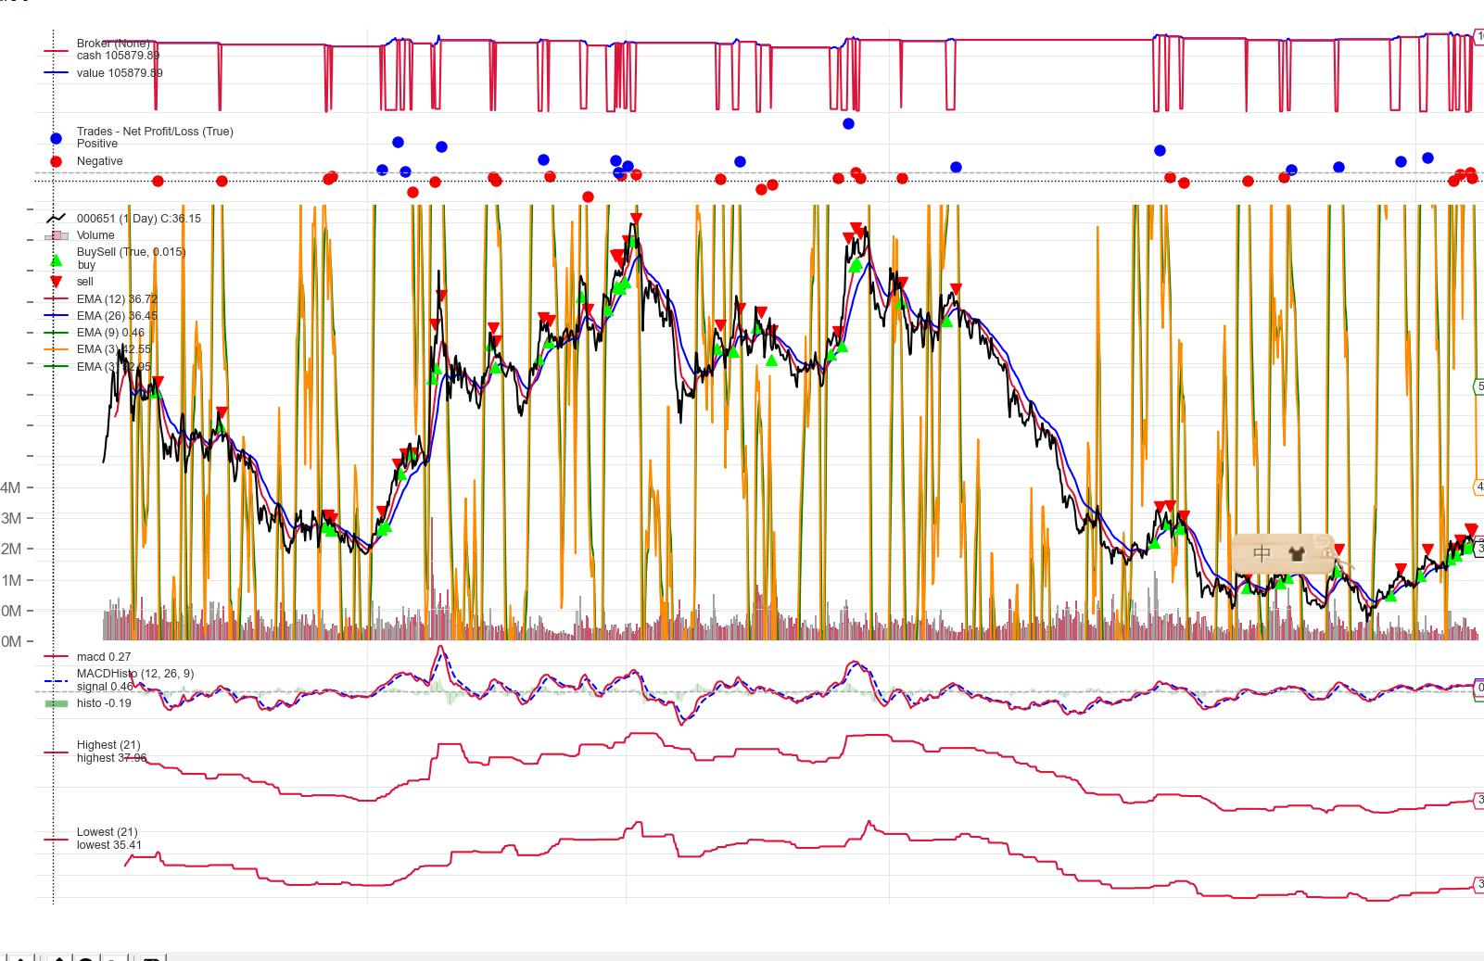Select 'Trades - Net Profit/Loss (True)' label
The width and height of the screenshot is (1484, 961).
tap(155, 132)
